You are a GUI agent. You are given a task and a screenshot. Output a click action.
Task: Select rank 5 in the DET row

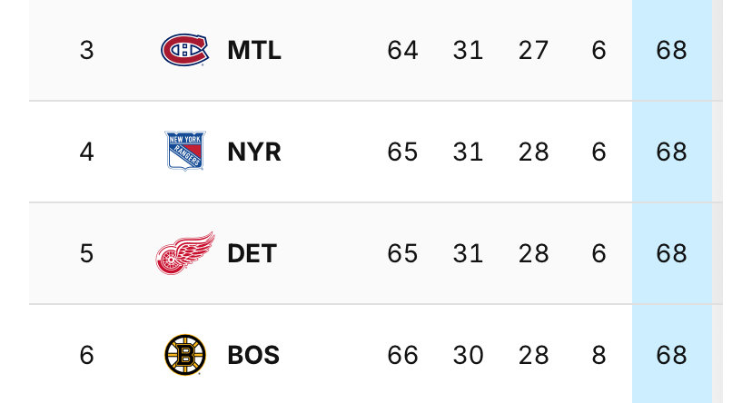coord(87,253)
